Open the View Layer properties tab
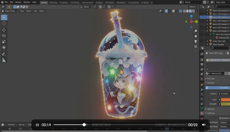The width and height of the screenshot is (230, 132). tap(202, 69)
